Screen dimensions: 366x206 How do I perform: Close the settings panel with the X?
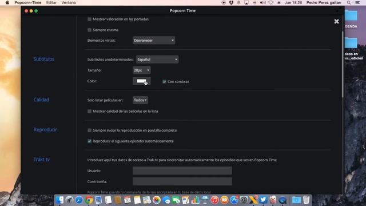tap(336, 22)
